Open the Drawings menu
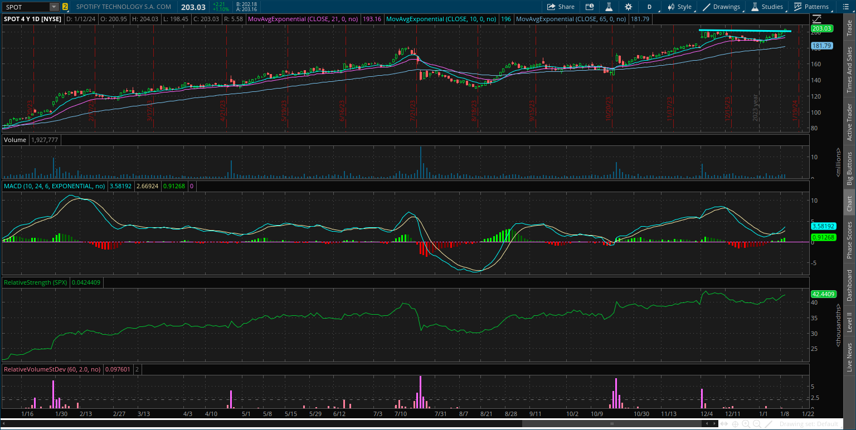 (722, 7)
